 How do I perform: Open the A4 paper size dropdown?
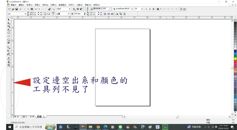(25, 14)
